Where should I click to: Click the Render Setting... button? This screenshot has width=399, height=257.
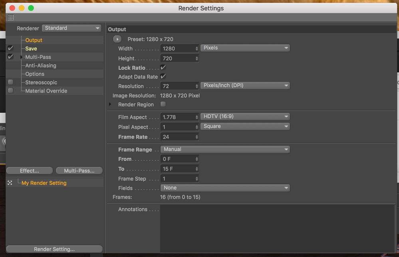tap(54, 249)
